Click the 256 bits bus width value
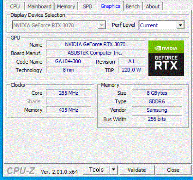The width and height of the screenshot is (193, 180). pyautogui.click(x=157, y=119)
